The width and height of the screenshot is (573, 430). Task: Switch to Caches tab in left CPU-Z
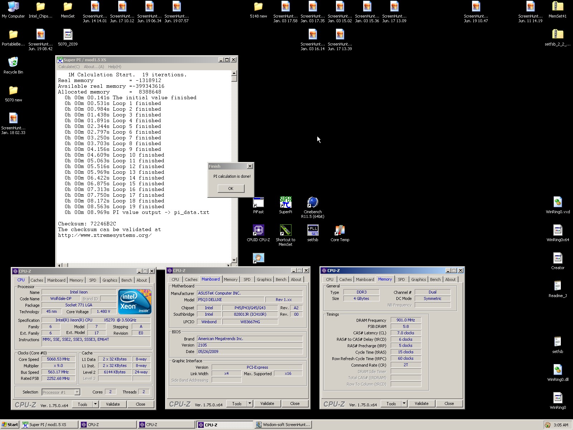pos(37,280)
